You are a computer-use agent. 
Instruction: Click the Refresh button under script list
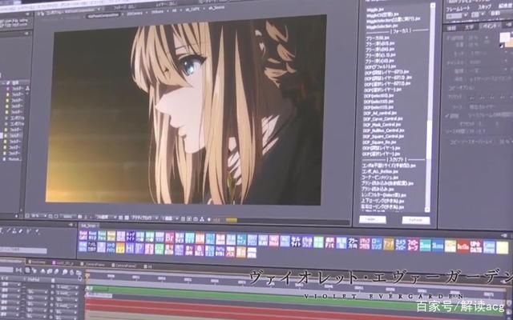pos(416,220)
